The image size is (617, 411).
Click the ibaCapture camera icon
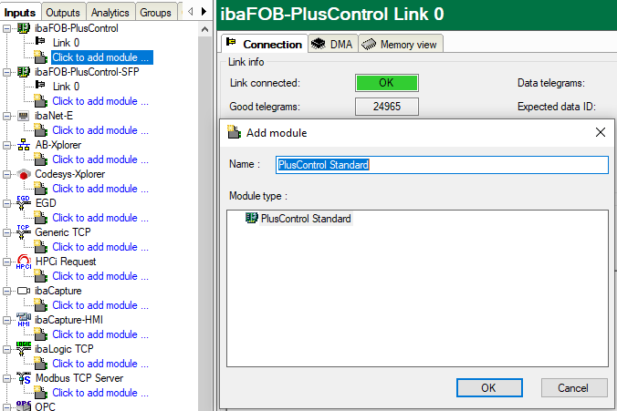24,291
